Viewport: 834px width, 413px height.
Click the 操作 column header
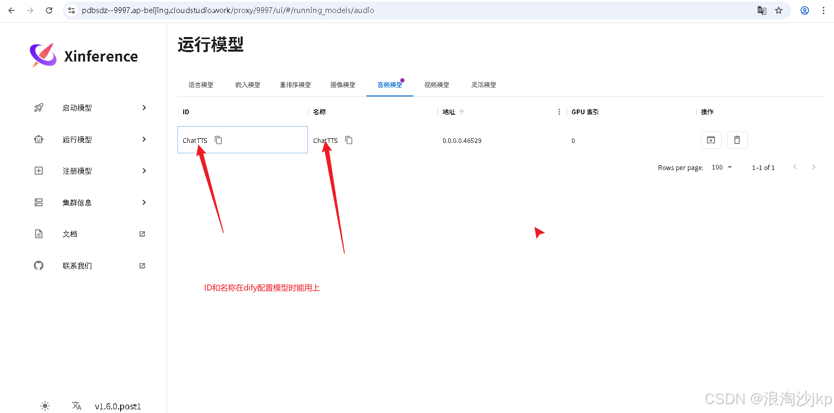pos(707,112)
